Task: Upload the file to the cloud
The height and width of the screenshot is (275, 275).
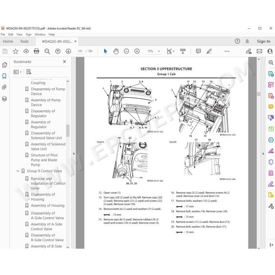Action: [x=26, y=51]
